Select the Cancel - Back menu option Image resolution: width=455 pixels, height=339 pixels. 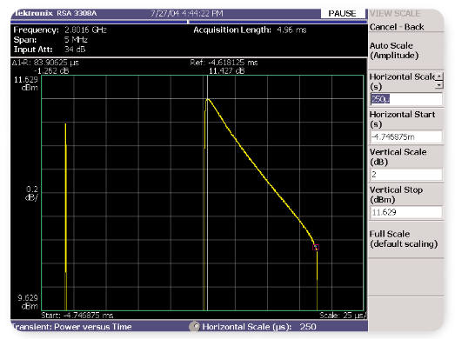(397, 27)
